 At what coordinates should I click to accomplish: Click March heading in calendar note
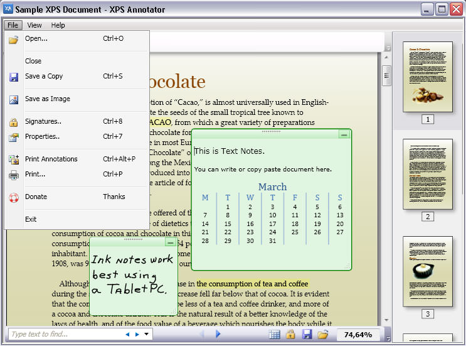[x=273, y=187]
